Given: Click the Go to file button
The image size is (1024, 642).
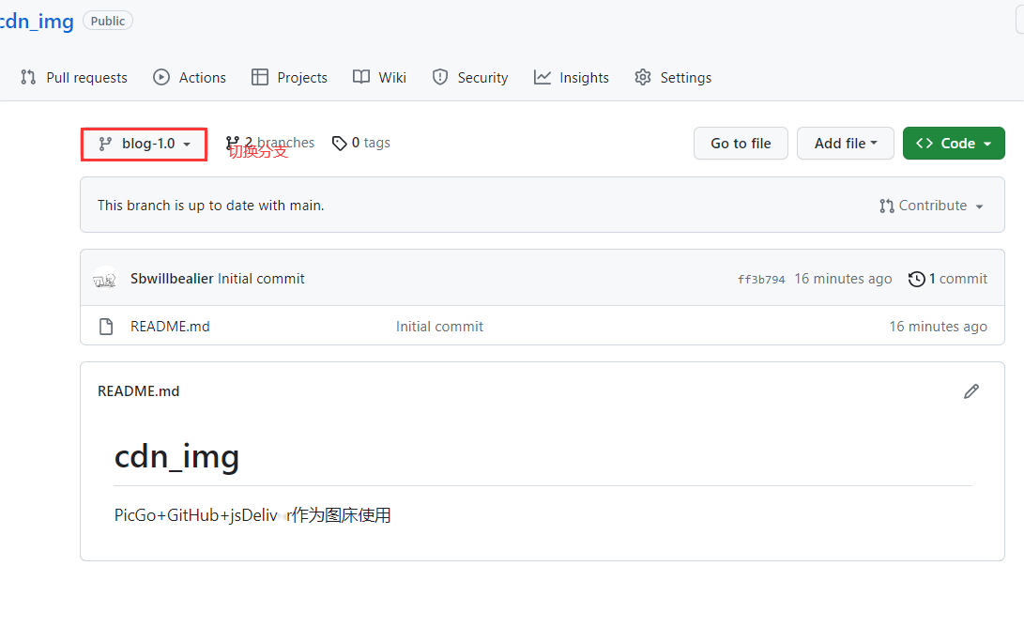Looking at the screenshot, I should pos(741,143).
